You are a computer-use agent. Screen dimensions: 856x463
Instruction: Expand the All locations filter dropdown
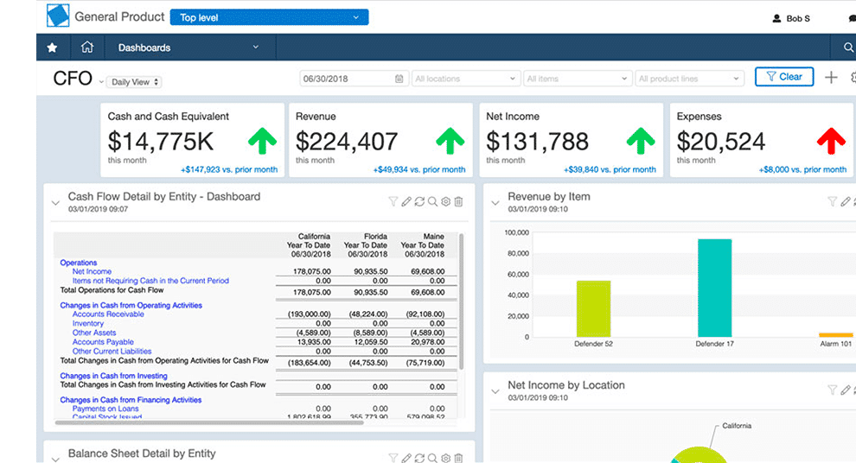pyautogui.click(x=466, y=79)
